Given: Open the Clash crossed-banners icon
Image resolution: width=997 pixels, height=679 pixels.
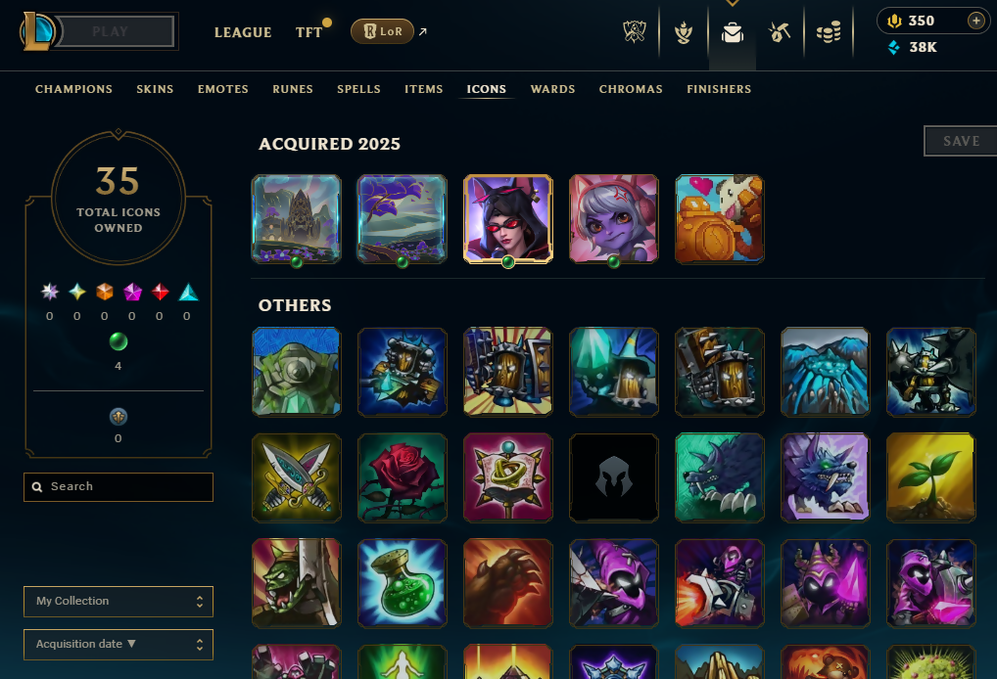Looking at the screenshot, I should click(634, 31).
